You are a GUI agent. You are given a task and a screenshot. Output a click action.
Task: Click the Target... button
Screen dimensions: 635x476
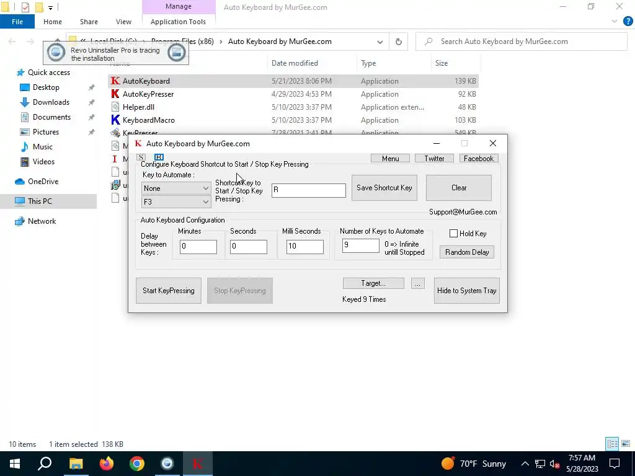[373, 283]
